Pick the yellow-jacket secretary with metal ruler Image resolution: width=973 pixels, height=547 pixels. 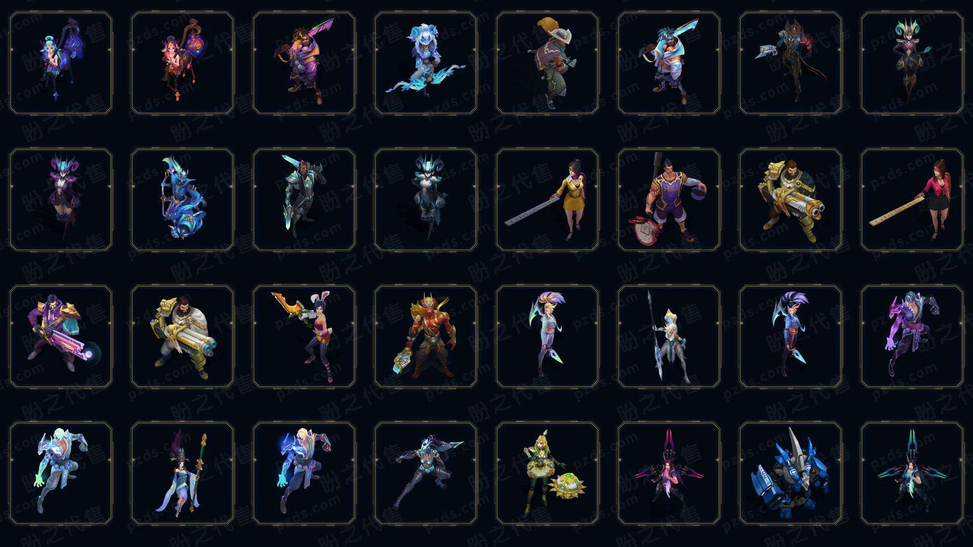pyautogui.click(x=547, y=200)
